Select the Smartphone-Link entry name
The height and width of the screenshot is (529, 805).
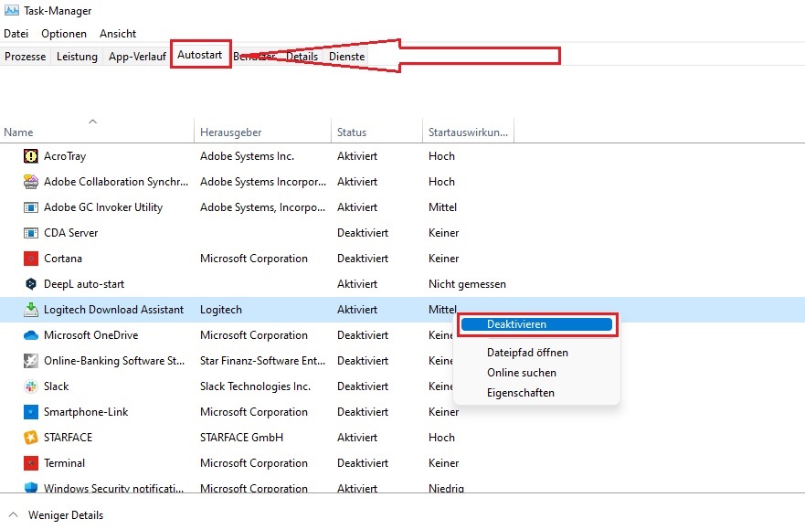(x=86, y=412)
